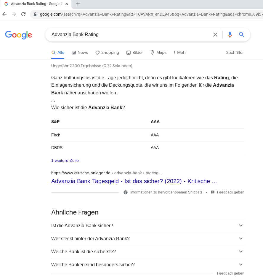
Task: Expand "Welche Banken sind besonders sicher?"
Action: (241, 265)
